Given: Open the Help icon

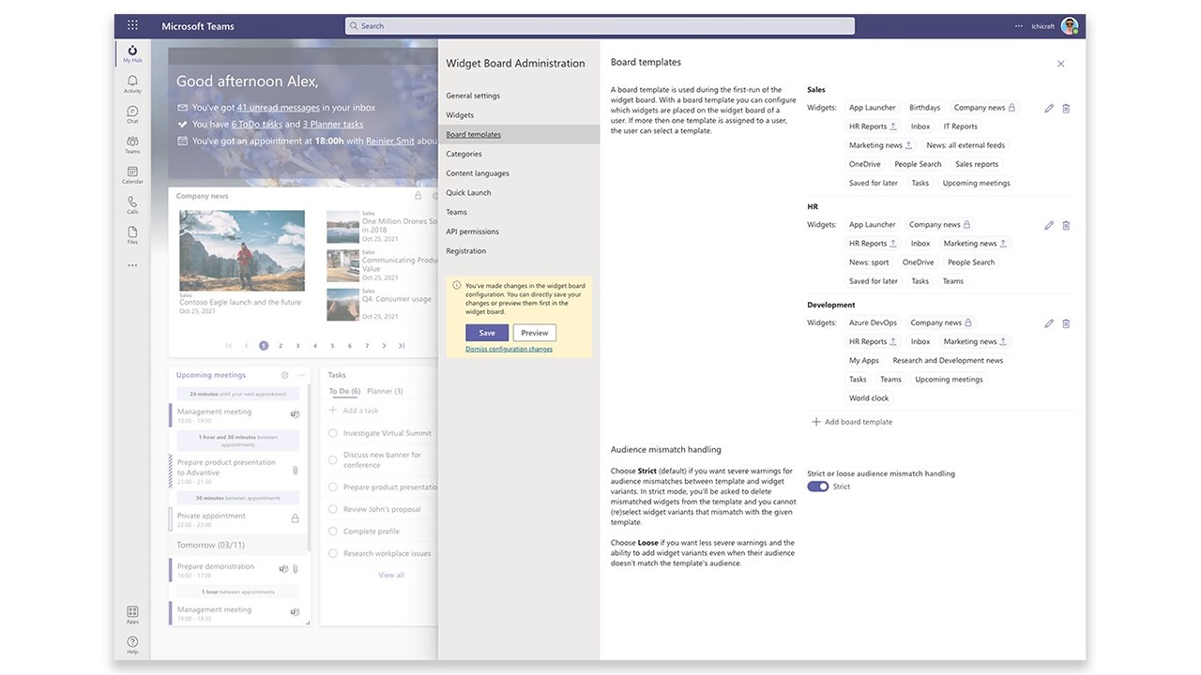Looking at the screenshot, I should [x=132, y=645].
